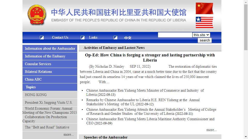The width and height of the screenshot is (248, 139).
Task: Click the embassy Chinese title banner text
Action: 119,12
